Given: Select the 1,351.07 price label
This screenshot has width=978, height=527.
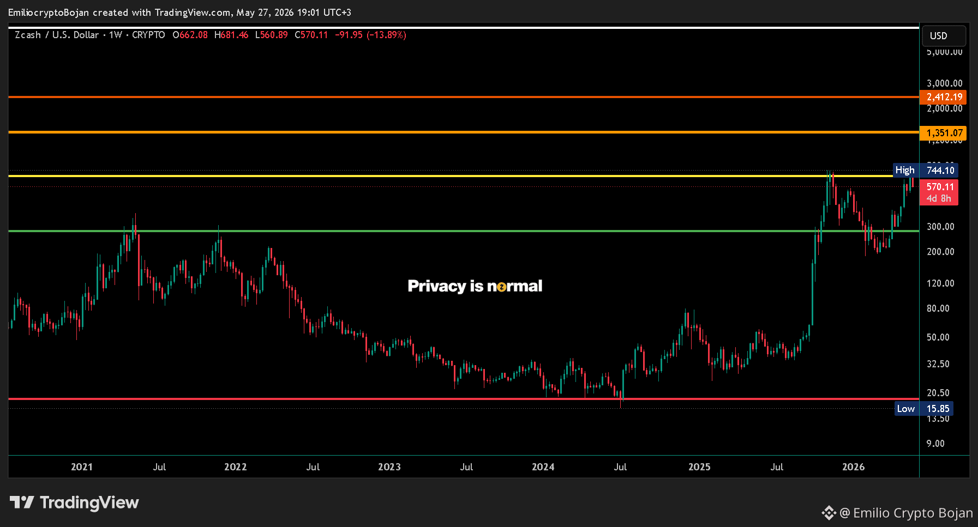Looking at the screenshot, I should tap(943, 133).
